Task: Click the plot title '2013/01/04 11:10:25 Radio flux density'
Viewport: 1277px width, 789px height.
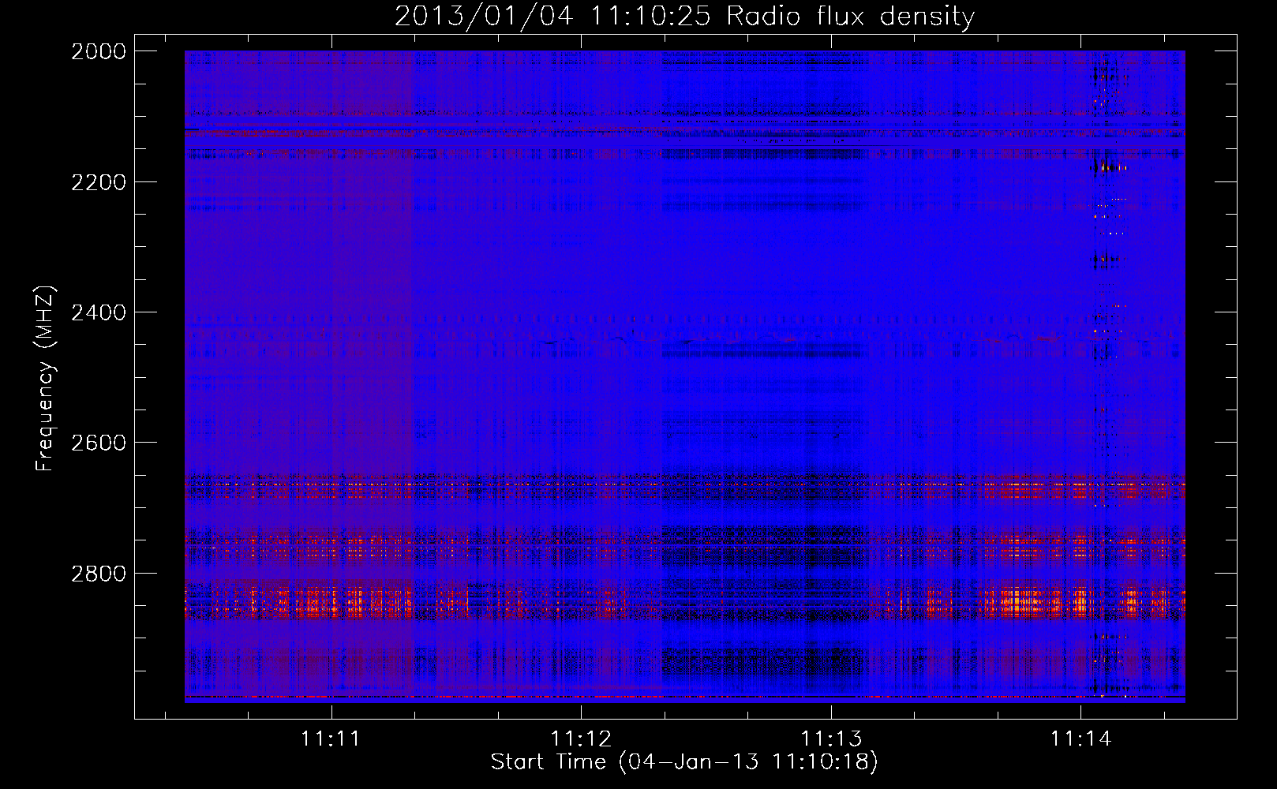Action: [684, 16]
